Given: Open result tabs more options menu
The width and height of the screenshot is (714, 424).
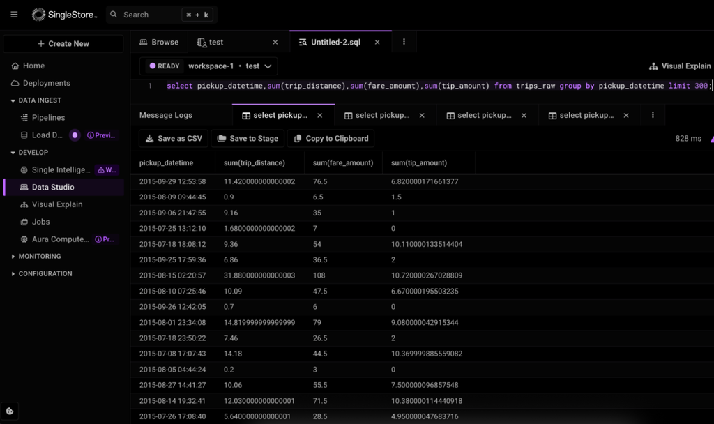Looking at the screenshot, I should 653,115.
